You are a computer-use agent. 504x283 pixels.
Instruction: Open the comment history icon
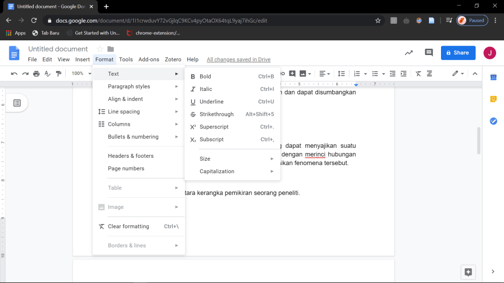[429, 53]
